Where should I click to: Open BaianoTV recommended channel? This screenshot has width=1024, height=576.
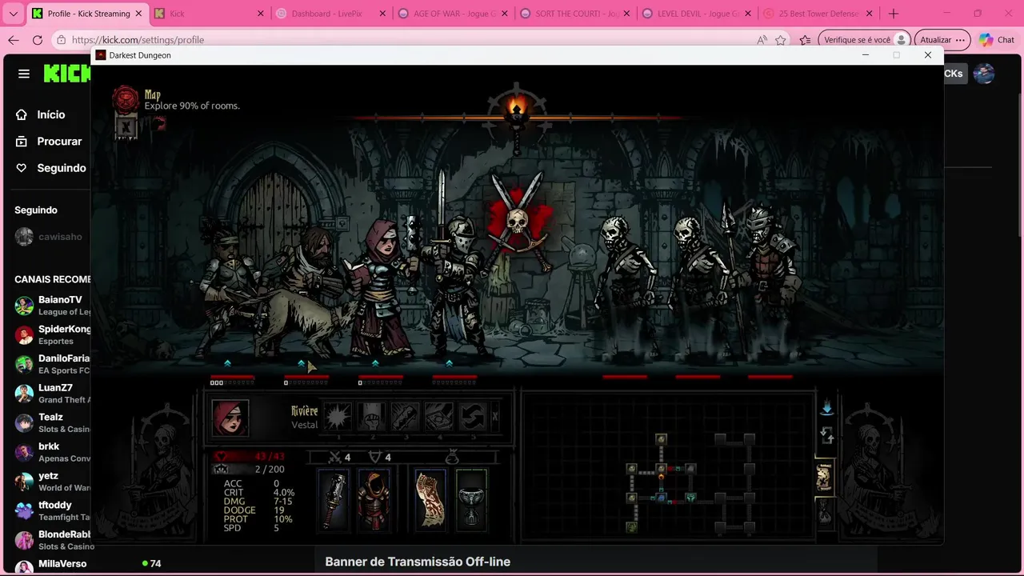pos(53,306)
